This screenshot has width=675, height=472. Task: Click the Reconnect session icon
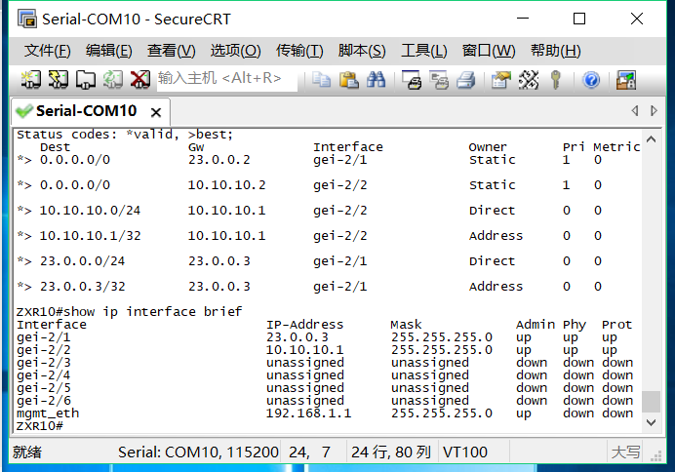(x=113, y=80)
